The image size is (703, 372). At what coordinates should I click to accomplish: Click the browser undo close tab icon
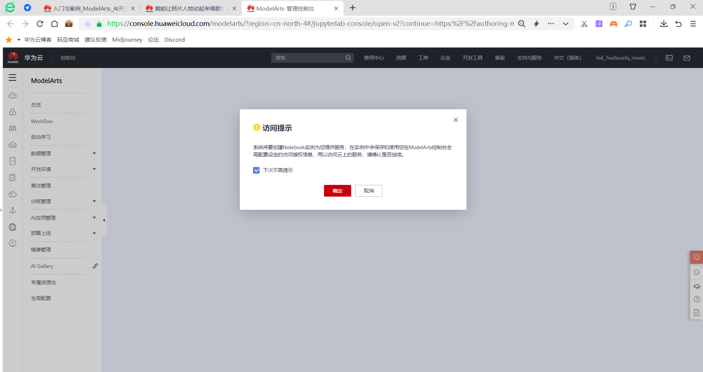click(678, 24)
